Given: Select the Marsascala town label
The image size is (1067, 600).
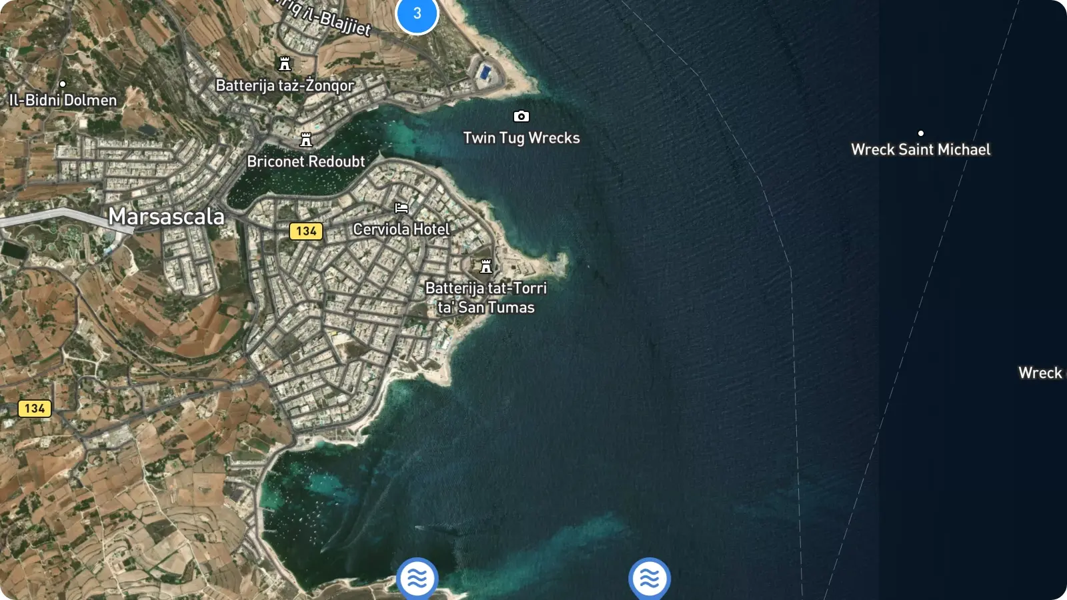Looking at the screenshot, I should pyautogui.click(x=167, y=216).
